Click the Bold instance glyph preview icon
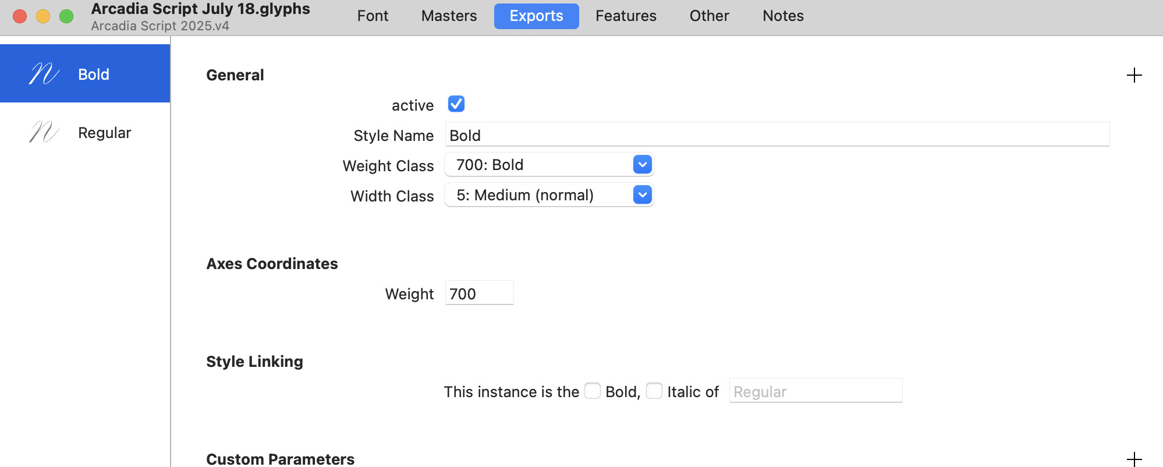The width and height of the screenshot is (1163, 467). click(x=44, y=74)
